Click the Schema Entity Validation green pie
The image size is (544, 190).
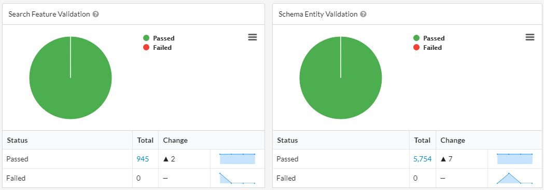pos(341,78)
